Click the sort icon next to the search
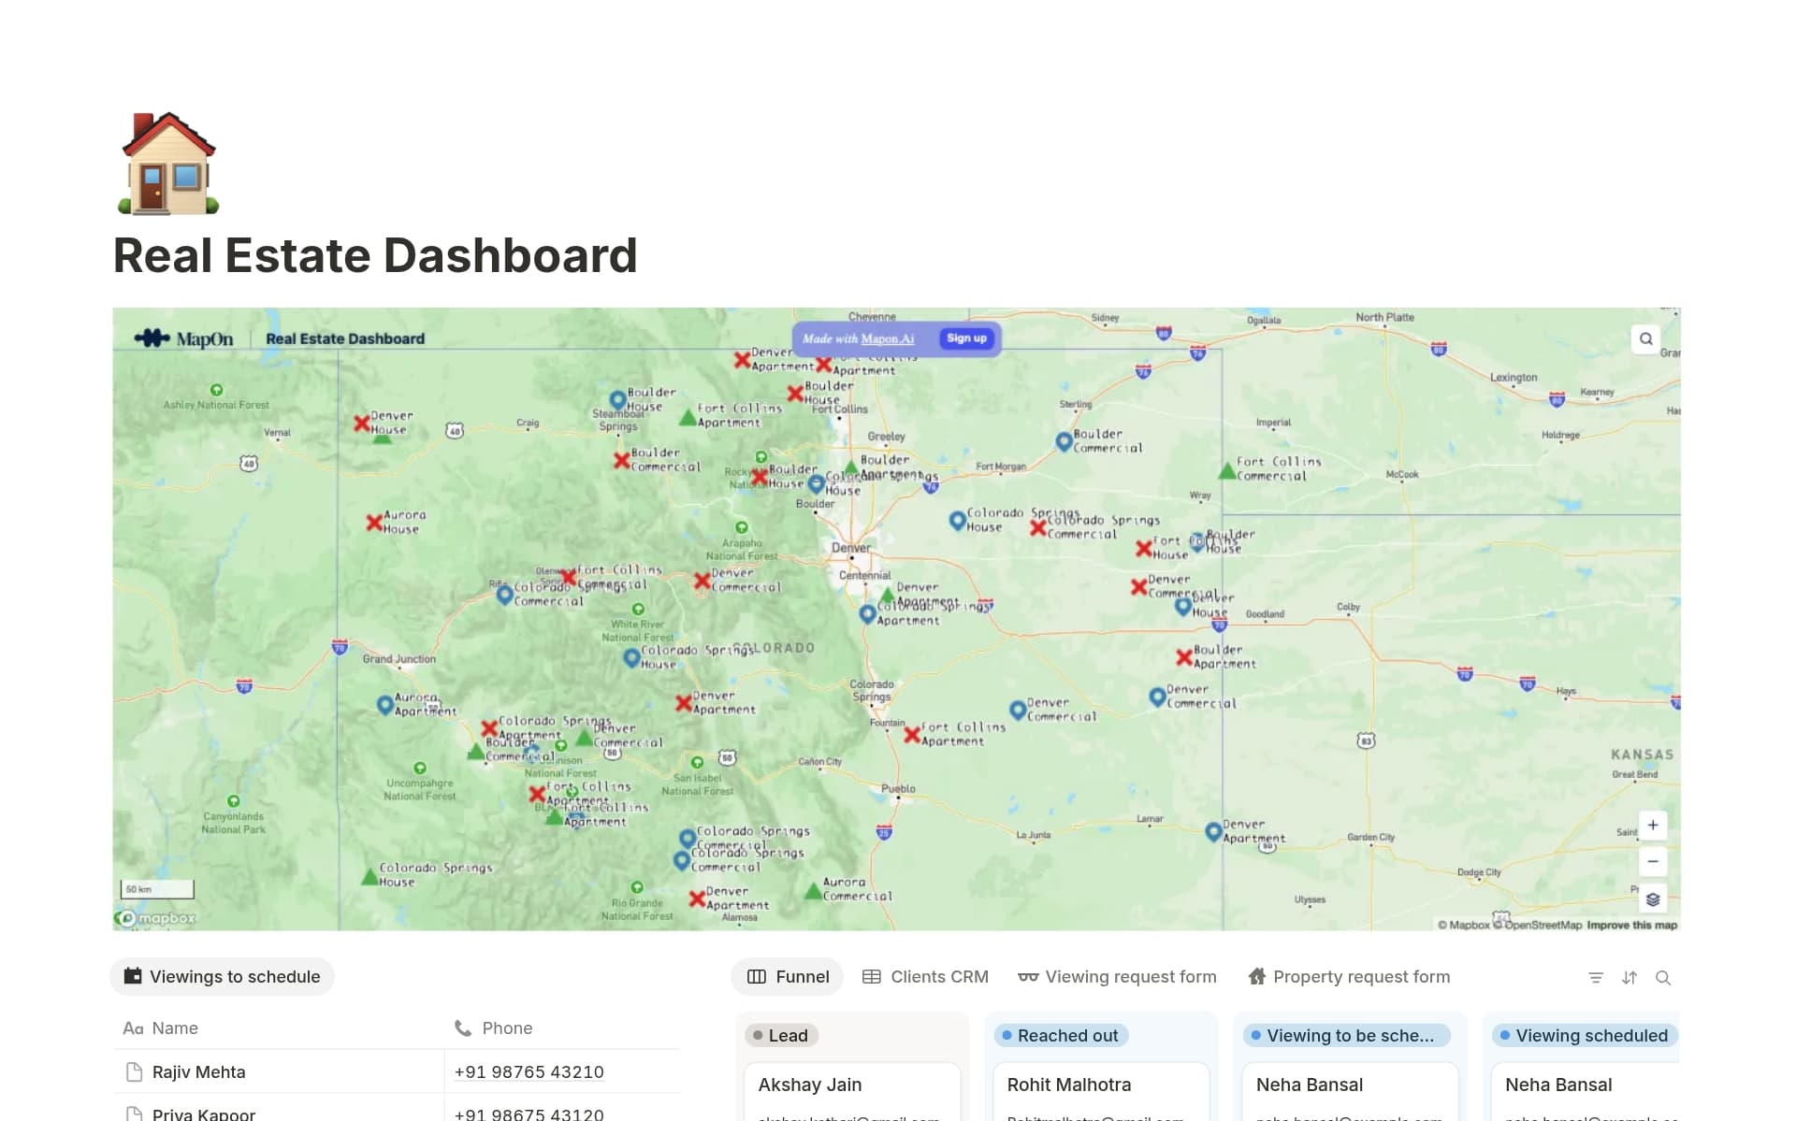 coord(1629,977)
